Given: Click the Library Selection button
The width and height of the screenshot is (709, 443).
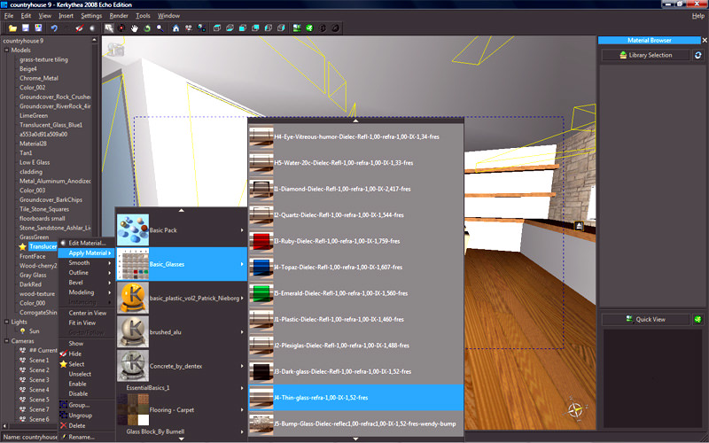Looking at the screenshot, I should [x=646, y=55].
